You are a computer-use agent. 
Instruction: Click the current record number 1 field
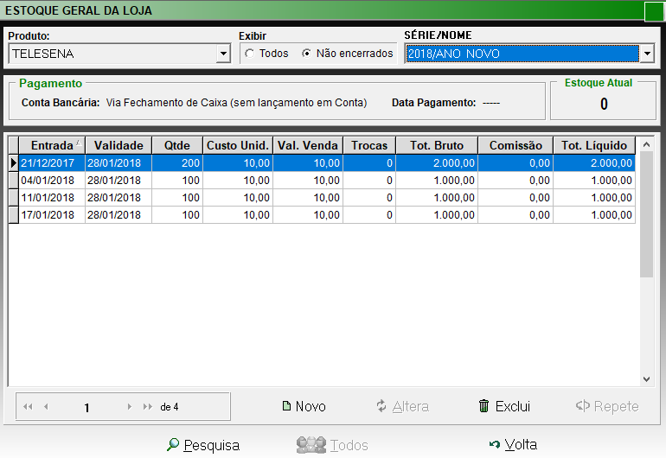[x=86, y=408]
